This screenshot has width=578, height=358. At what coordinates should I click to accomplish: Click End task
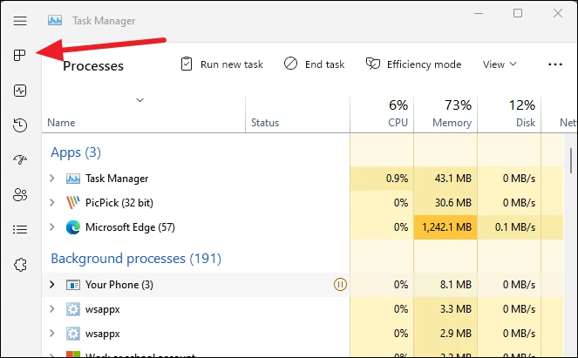tap(314, 64)
